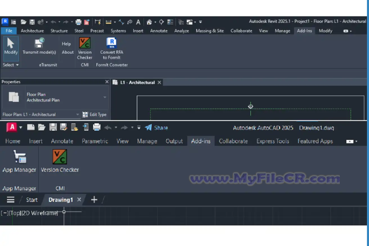Click Revit red export icon beside Print
Screen dimensions: 369x246
pos(87,22)
